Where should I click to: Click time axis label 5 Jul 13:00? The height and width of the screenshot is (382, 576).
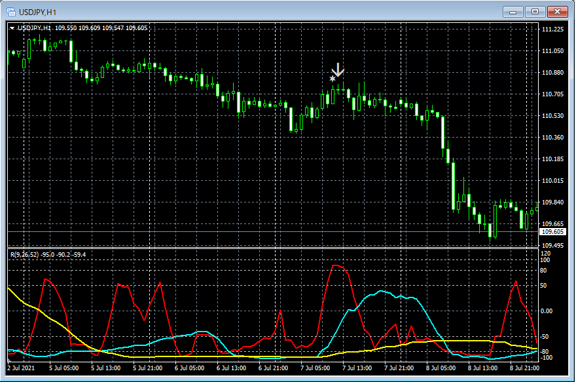pyautogui.click(x=106, y=368)
